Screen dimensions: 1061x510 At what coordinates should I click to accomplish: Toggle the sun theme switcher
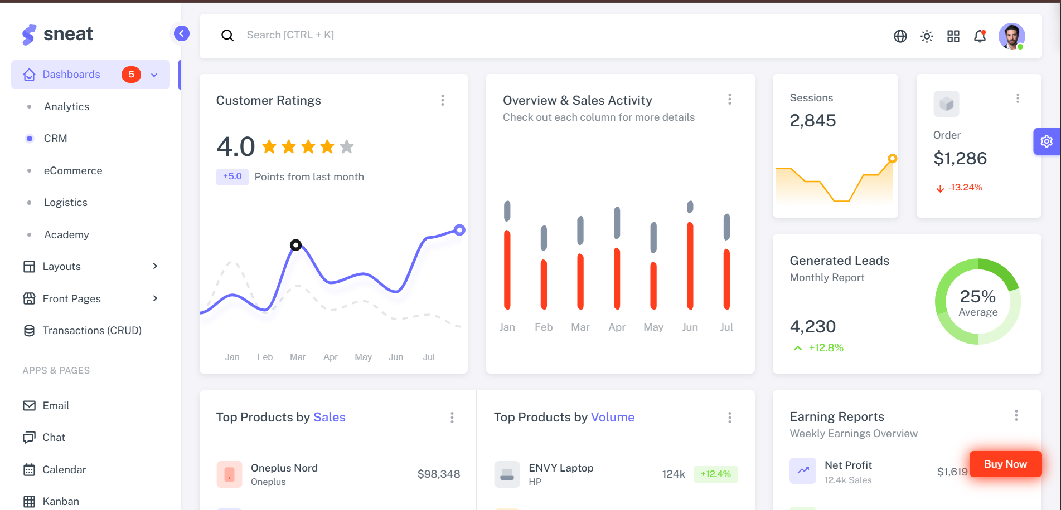pyautogui.click(x=927, y=36)
